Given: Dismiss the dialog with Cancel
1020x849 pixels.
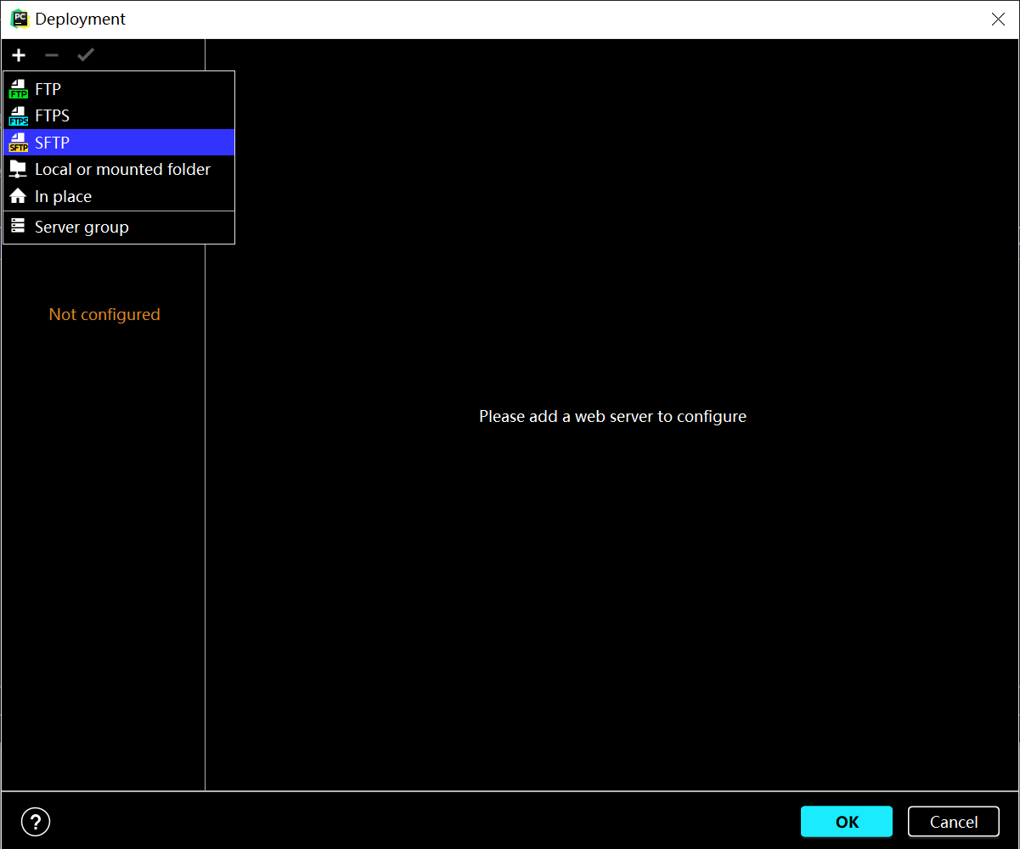Looking at the screenshot, I should pos(954,822).
